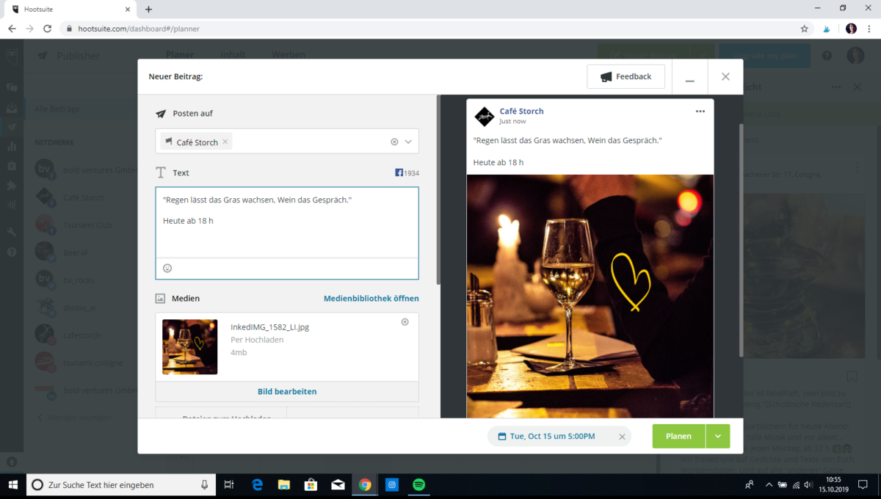
Task: Open the Medienbibliothek öffnen link
Action: pos(371,298)
